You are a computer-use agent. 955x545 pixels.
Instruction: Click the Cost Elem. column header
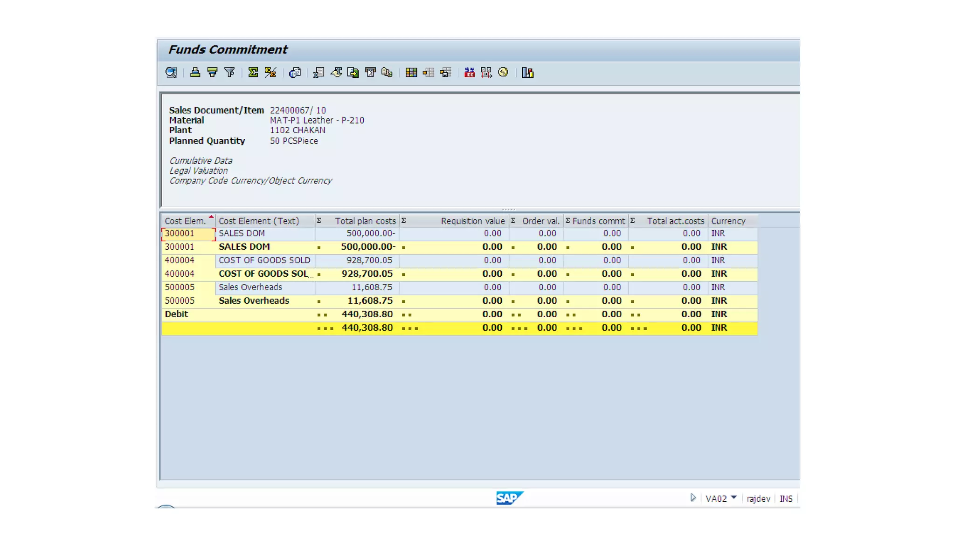pyautogui.click(x=185, y=221)
